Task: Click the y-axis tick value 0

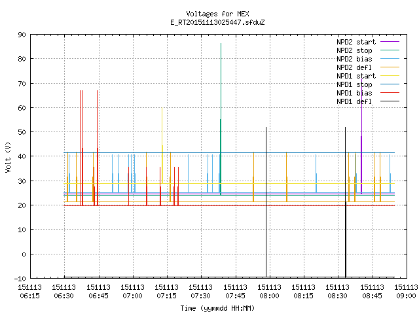Action: pos(24,254)
